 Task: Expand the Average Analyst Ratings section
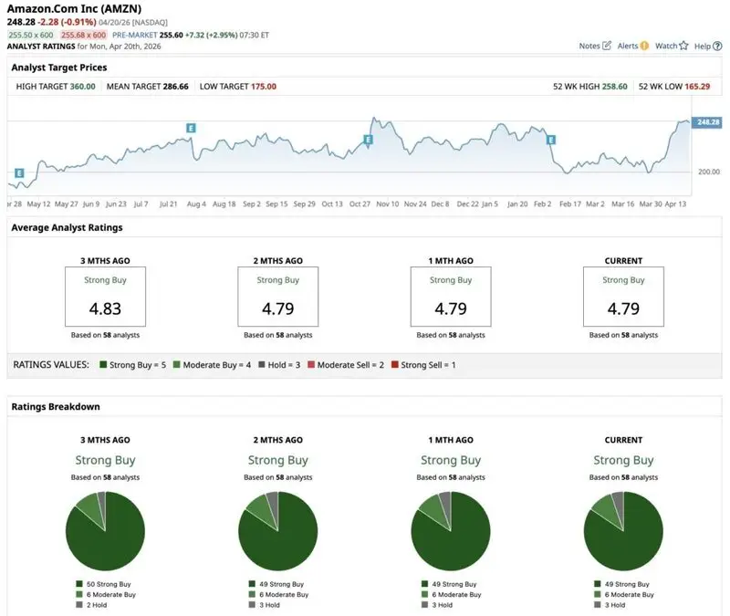click(x=68, y=227)
